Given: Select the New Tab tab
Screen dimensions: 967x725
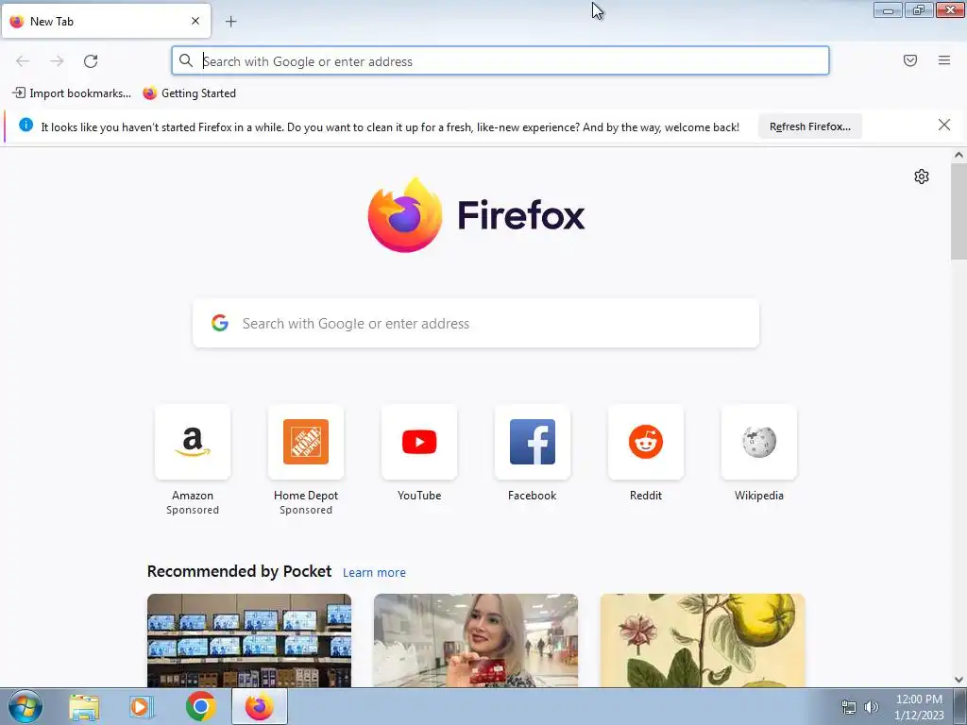Looking at the screenshot, I should [106, 21].
